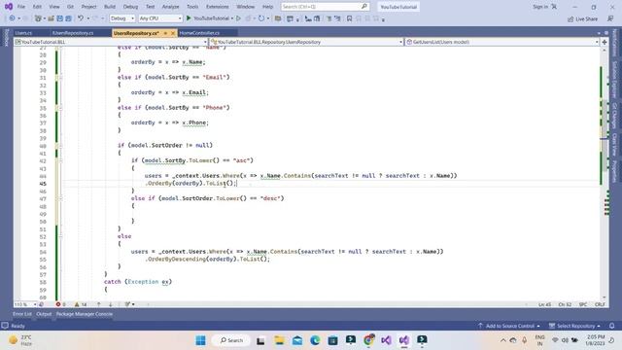Click Select Repository in status bar

[574, 326]
